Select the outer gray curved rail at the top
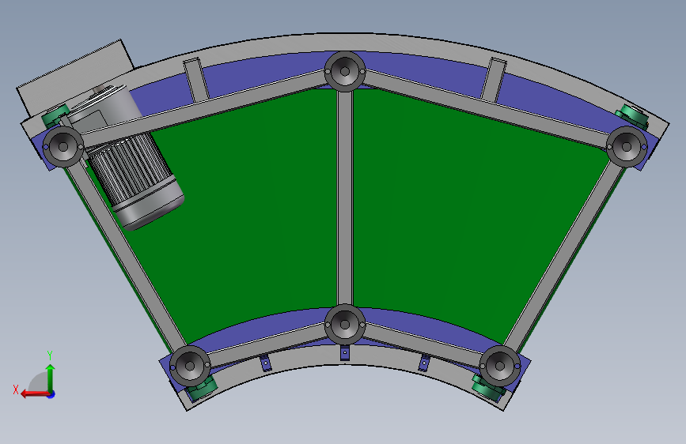 point(345,43)
